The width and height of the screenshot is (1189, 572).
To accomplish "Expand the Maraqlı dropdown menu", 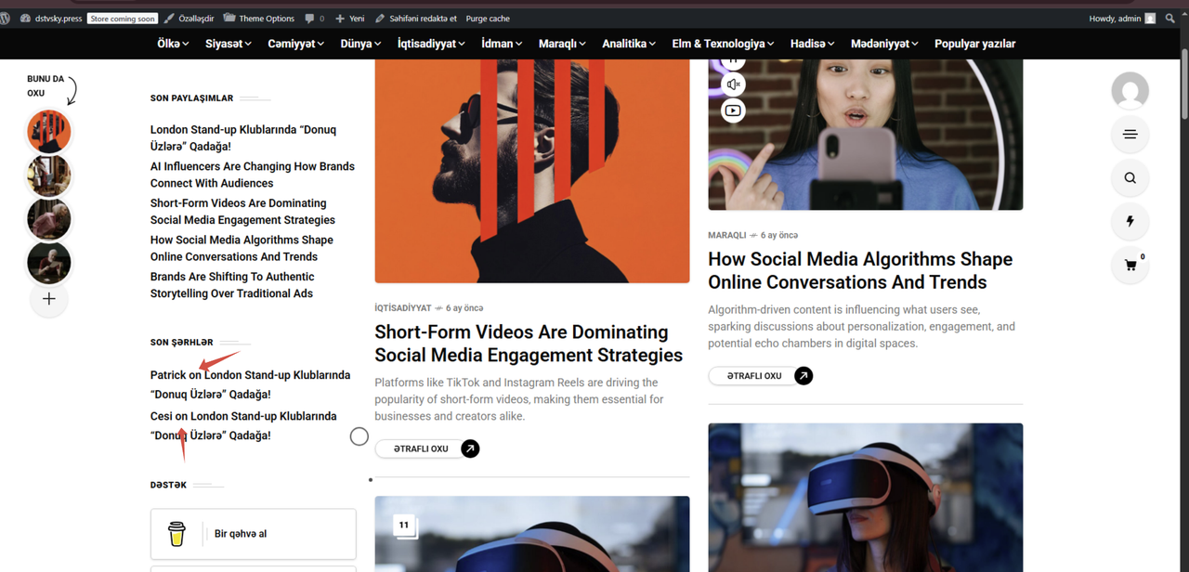I will (562, 44).
